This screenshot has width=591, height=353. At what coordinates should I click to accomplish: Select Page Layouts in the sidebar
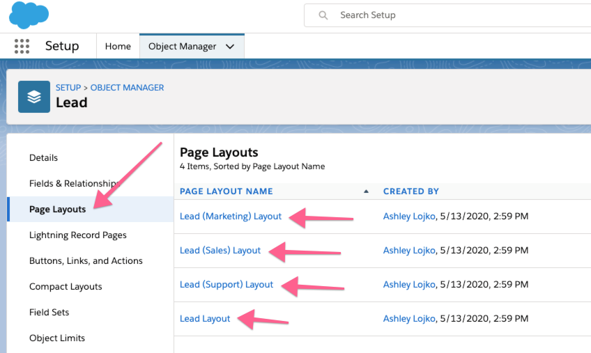tap(58, 209)
